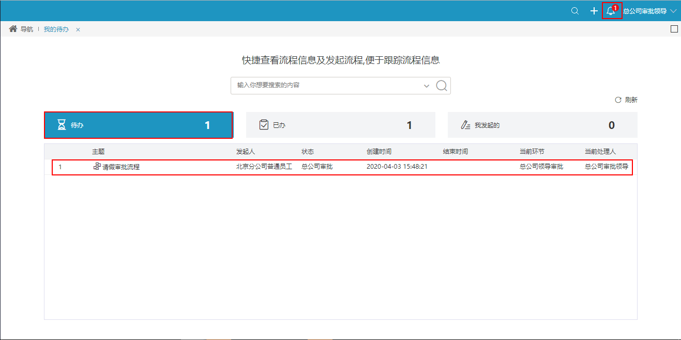Click the 状态 column header
Screen dimensions: 681x340
click(308, 152)
